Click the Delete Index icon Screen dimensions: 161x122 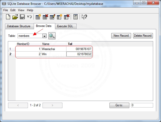[x=67, y=17]
